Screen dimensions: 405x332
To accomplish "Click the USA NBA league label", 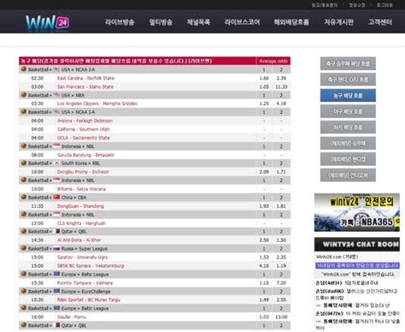I will 73,95.
